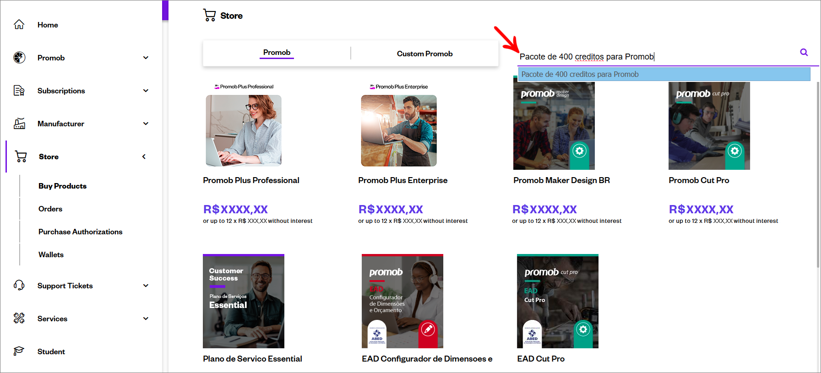This screenshot has height=373, width=821.
Task: Click the Support Tickets headset icon
Action: click(x=19, y=285)
